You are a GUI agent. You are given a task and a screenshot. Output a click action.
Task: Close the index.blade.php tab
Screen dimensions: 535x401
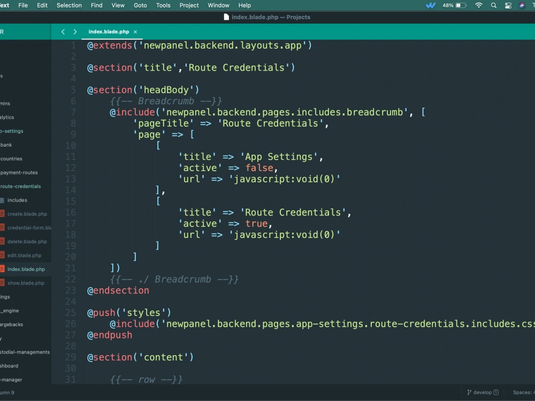coord(135,32)
